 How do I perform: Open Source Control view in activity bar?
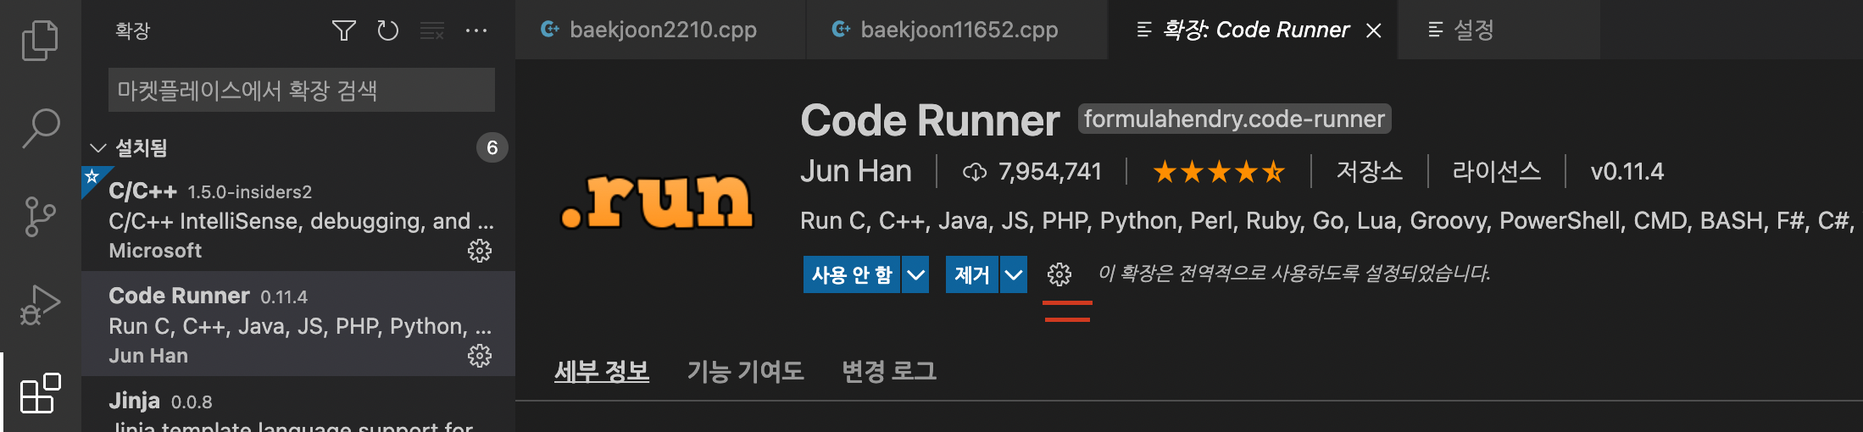[x=40, y=217]
